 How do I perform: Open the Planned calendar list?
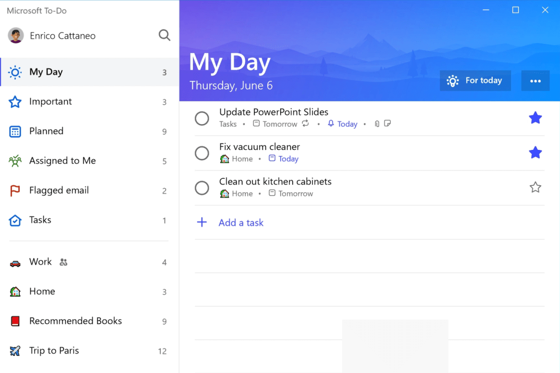pos(15,131)
